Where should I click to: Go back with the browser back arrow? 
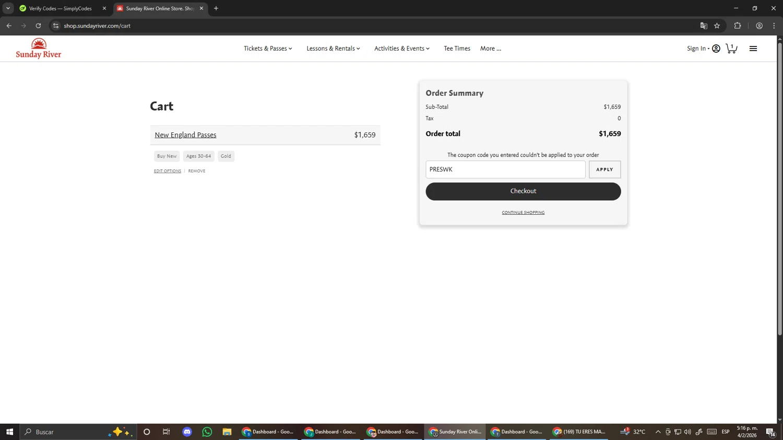click(9, 26)
